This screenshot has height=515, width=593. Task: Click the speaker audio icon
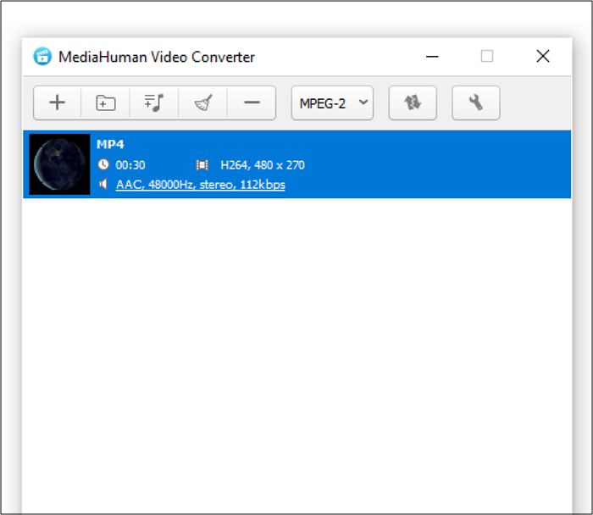point(103,185)
